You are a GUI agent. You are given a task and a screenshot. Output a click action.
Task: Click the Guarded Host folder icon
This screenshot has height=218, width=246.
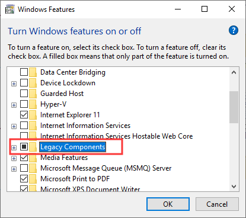(x=33, y=94)
